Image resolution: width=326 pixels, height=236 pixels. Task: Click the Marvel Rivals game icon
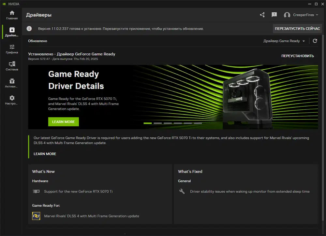pyautogui.click(x=36, y=216)
